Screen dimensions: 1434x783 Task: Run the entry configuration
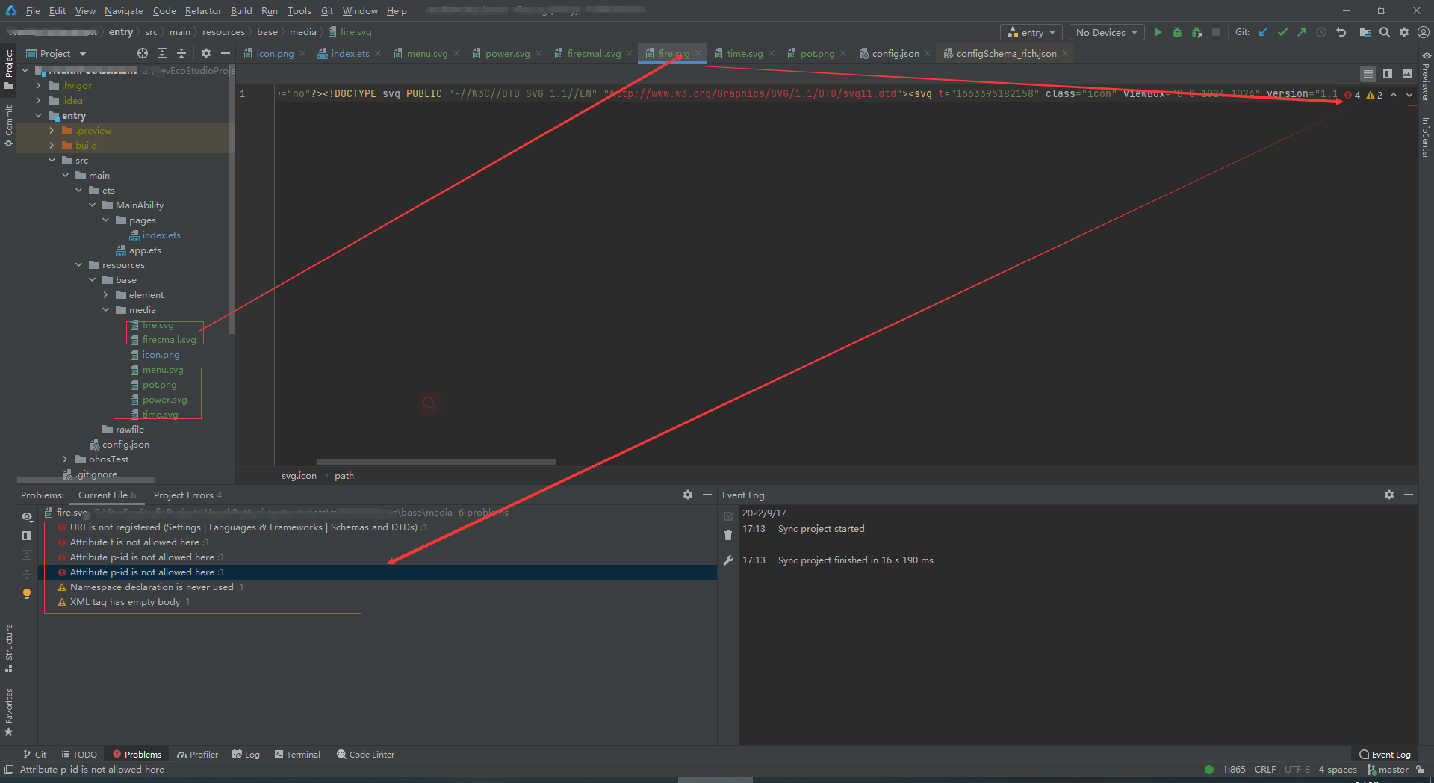(1158, 32)
